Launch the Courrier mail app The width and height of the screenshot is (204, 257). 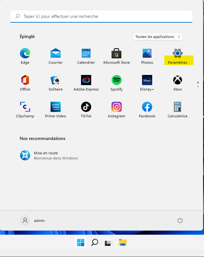tap(56, 56)
